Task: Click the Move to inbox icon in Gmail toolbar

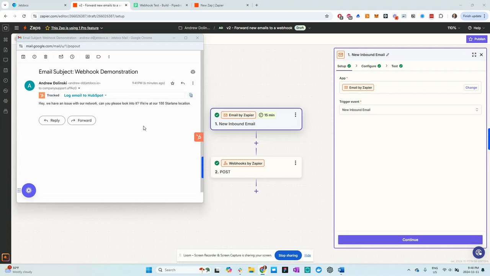Action: click(87, 57)
